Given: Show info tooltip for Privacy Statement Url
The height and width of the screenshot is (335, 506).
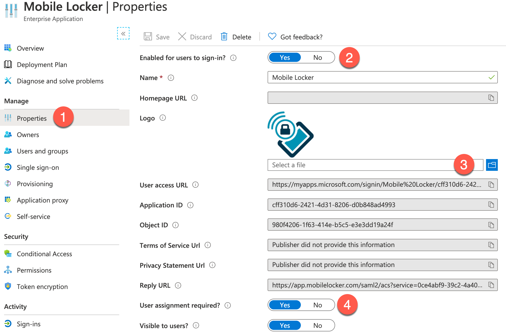Looking at the screenshot, I should pos(212,265).
